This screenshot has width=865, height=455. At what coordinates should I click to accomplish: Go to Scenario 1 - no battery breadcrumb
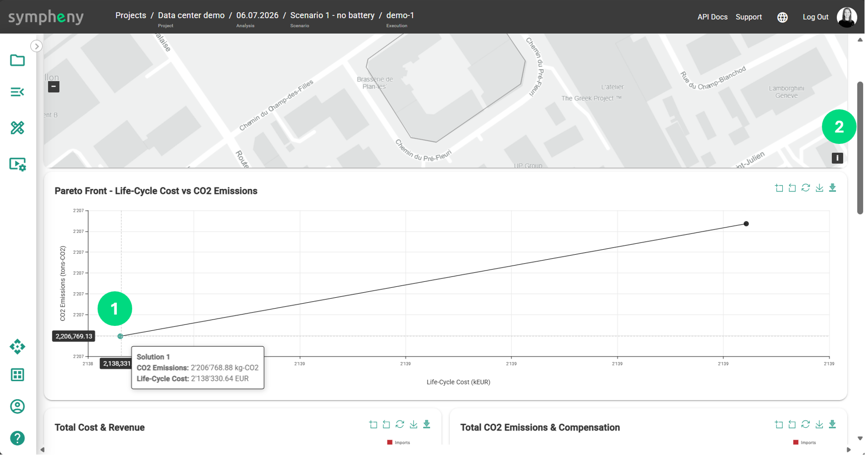pos(332,15)
